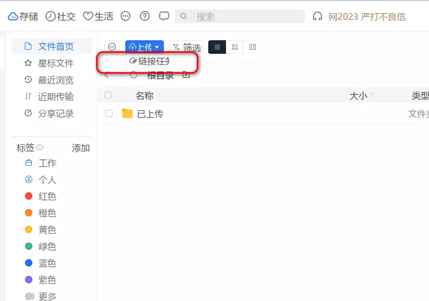Switch to grid view

click(235, 47)
